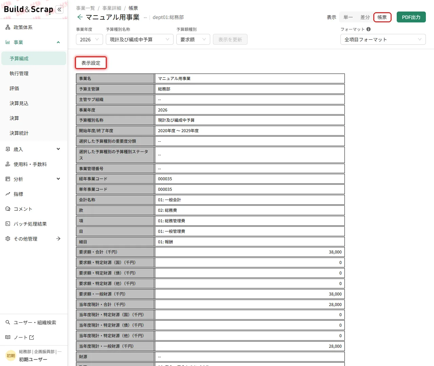Open 決算 in the sidebar
The width and height of the screenshot is (434, 366).
point(34,118)
